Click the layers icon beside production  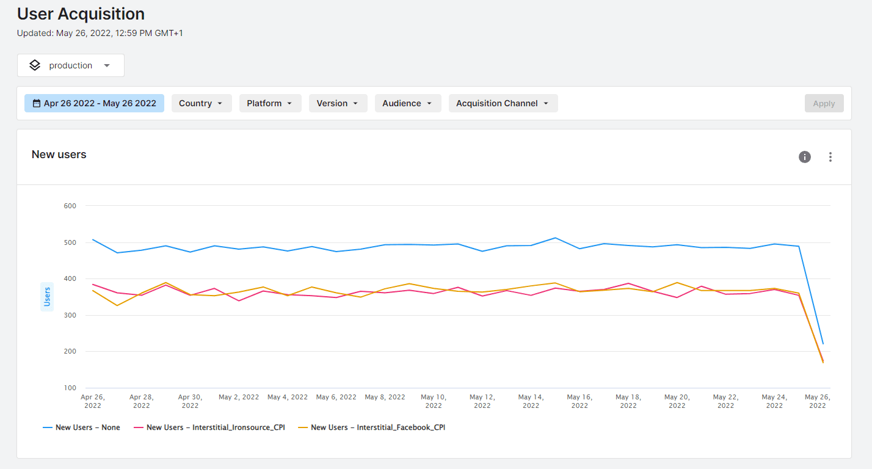[35, 65]
